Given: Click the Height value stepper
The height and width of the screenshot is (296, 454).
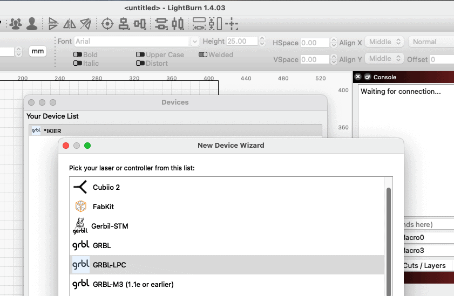Looking at the screenshot, I should [262, 41].
